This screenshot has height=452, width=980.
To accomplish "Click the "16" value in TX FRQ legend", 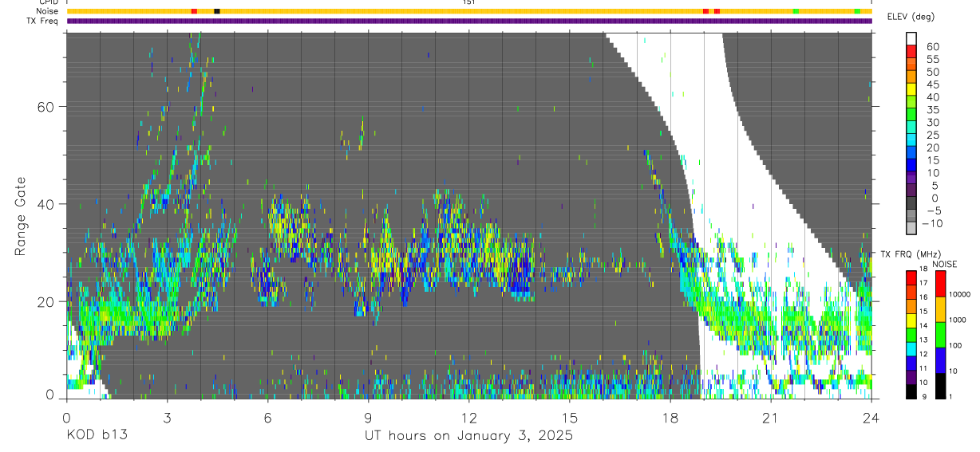I will pos(923,297).
